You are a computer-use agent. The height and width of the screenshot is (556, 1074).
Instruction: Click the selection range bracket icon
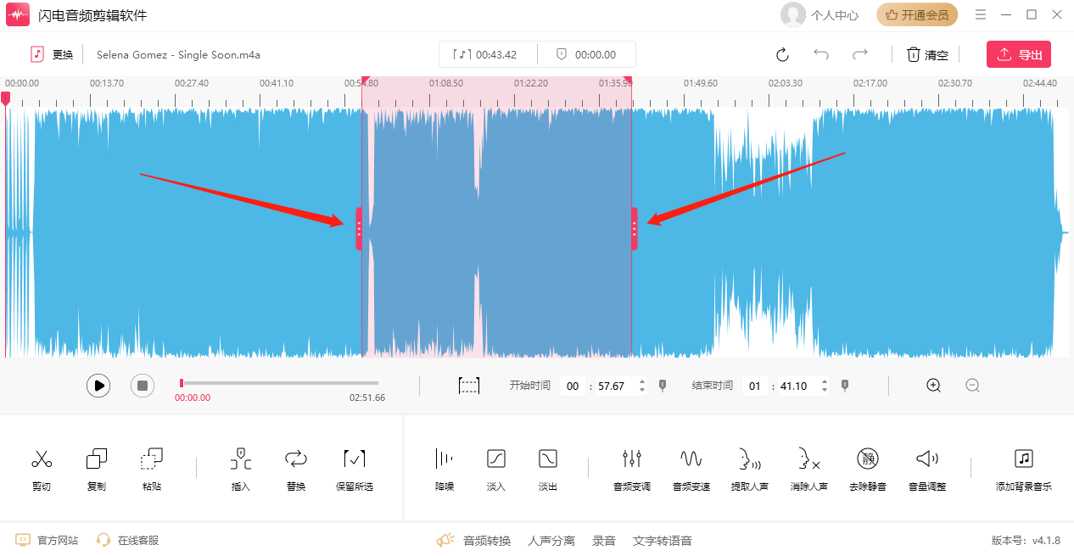(x=469, y=386)
